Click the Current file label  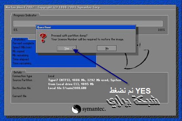tap(19, 96)
